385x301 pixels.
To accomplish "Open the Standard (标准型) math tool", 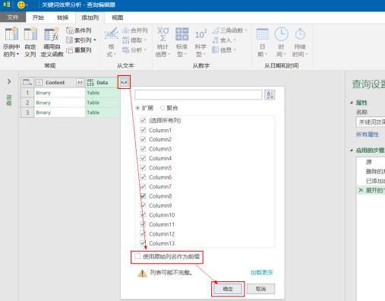I will pyautogui.click(x=181, y=42).
